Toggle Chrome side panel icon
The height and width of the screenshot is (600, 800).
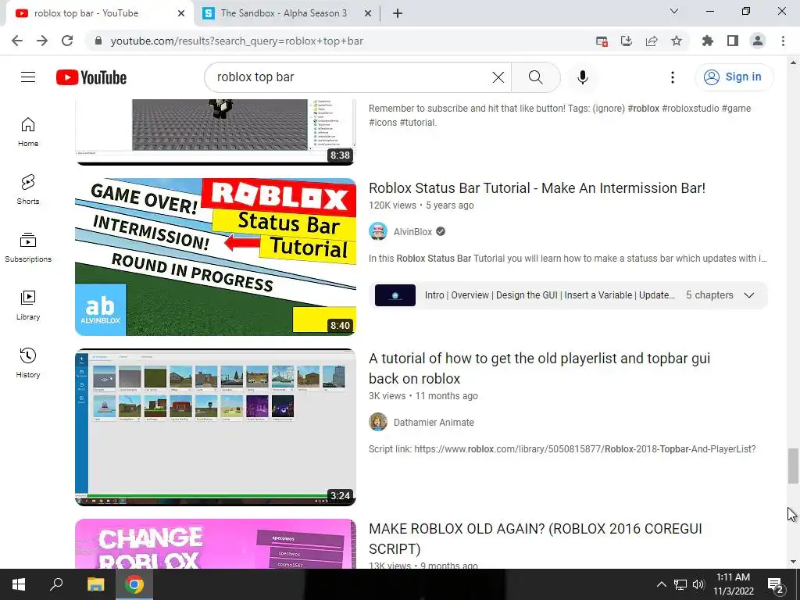(733, 41)
